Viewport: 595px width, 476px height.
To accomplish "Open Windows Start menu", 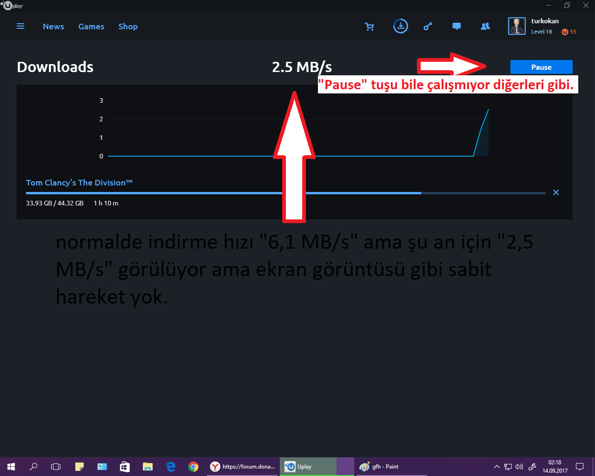I will point(11,467).
